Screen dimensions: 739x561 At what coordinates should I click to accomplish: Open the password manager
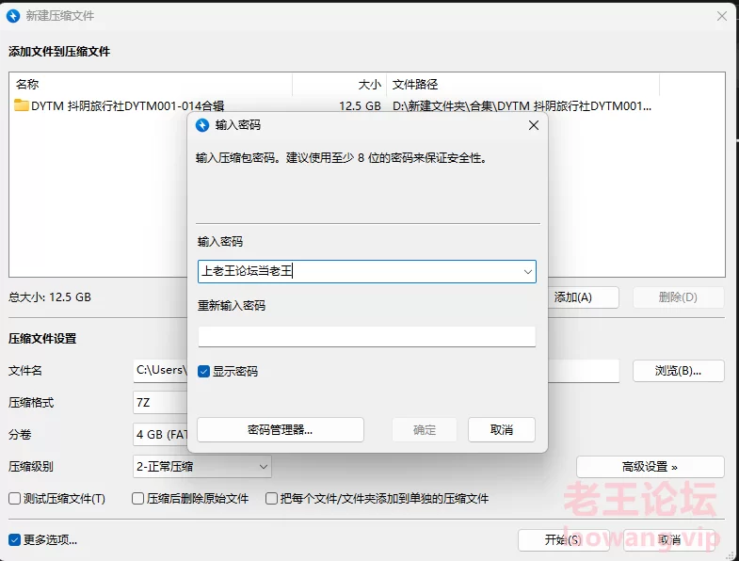coord(281,430)
